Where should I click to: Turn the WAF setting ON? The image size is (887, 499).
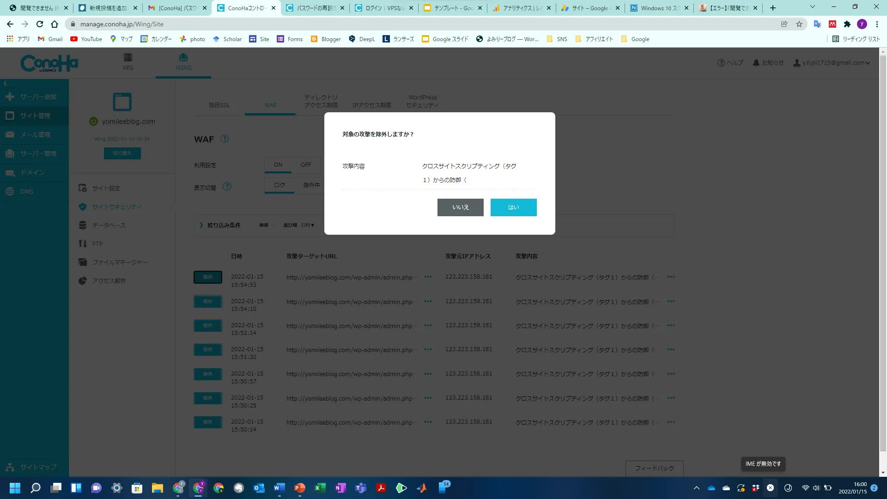point(278,165)
